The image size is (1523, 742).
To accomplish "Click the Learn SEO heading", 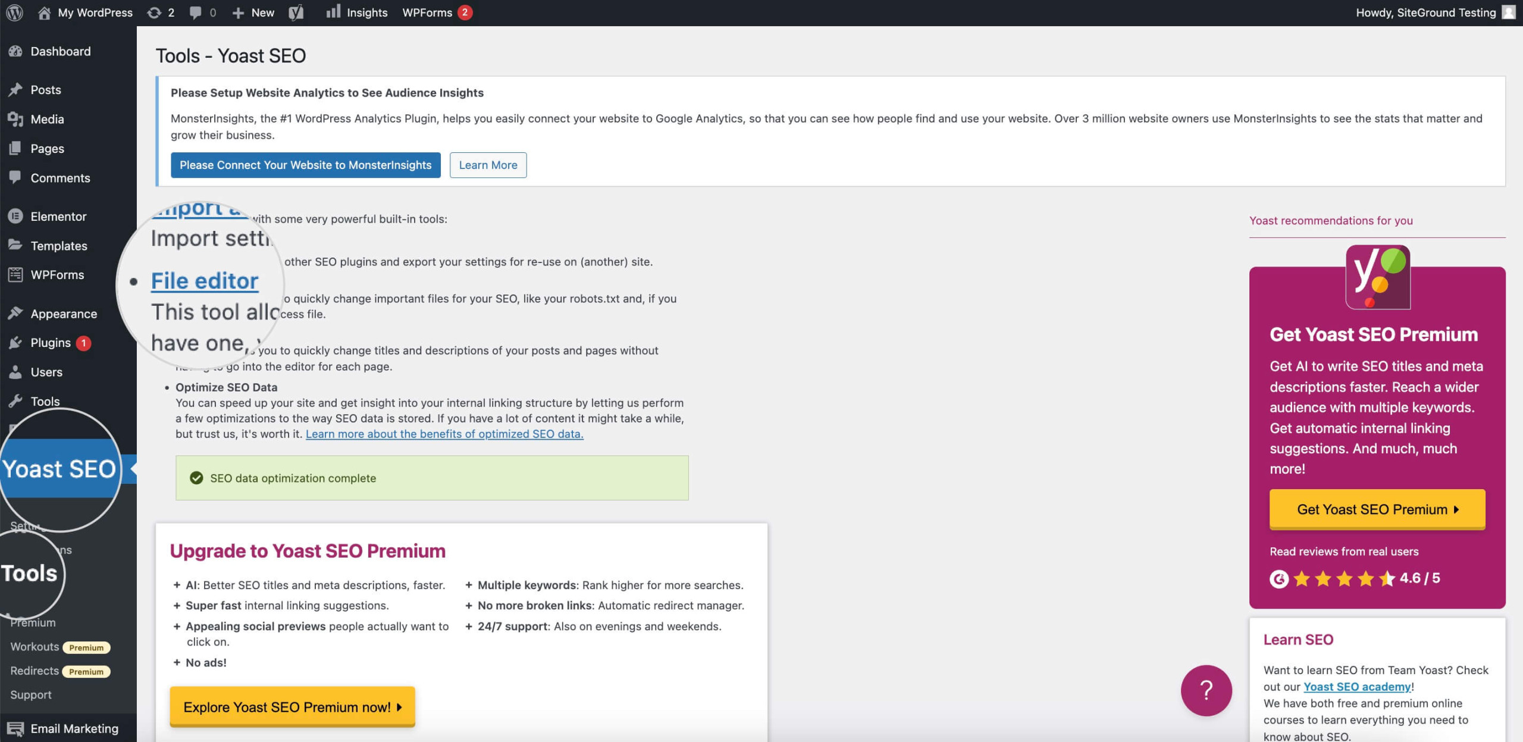I will (x=1298, y=640).
